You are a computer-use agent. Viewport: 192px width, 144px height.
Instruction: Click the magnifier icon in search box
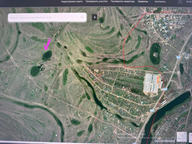coord(82,17)
